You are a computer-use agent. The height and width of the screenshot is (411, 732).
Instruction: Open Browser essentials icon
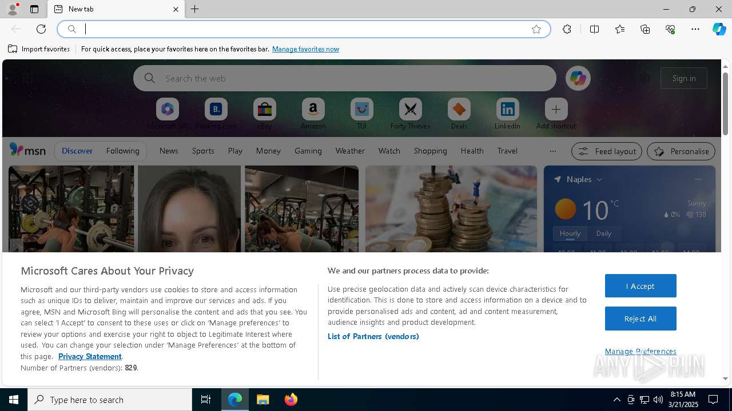point(670,29)
